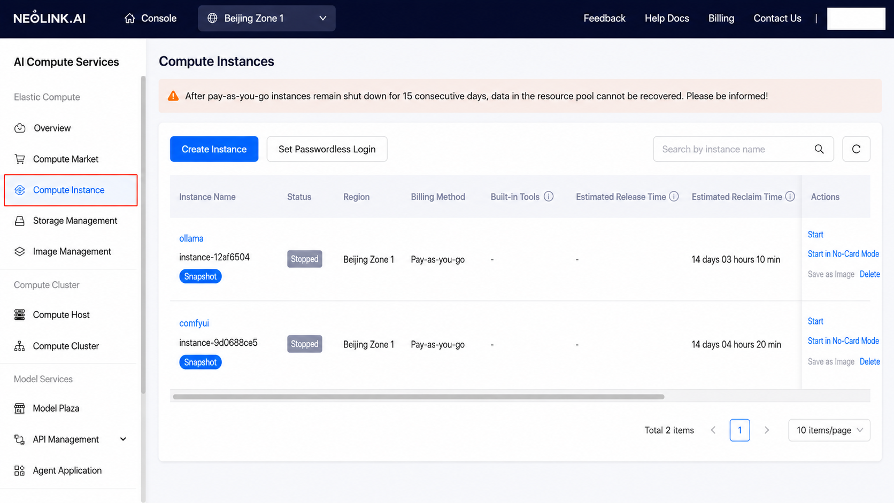Screen dimensions: 894x503
Task: Click the Storage Management sidebar icon
Action: [x=20, y=221]
